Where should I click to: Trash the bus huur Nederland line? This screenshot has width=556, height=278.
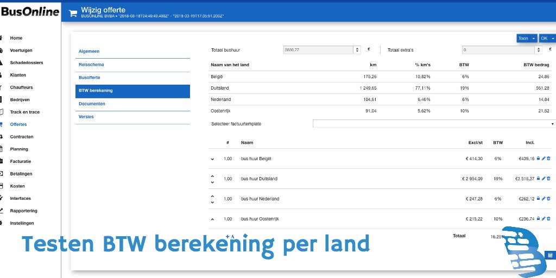click(x=548, y=199)
